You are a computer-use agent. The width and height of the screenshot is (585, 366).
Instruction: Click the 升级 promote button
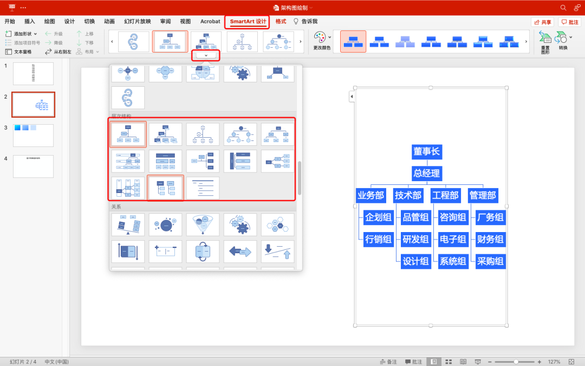point(54,34)
